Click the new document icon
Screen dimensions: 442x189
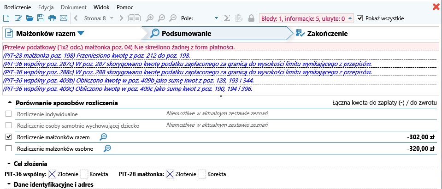coord(6,18)
